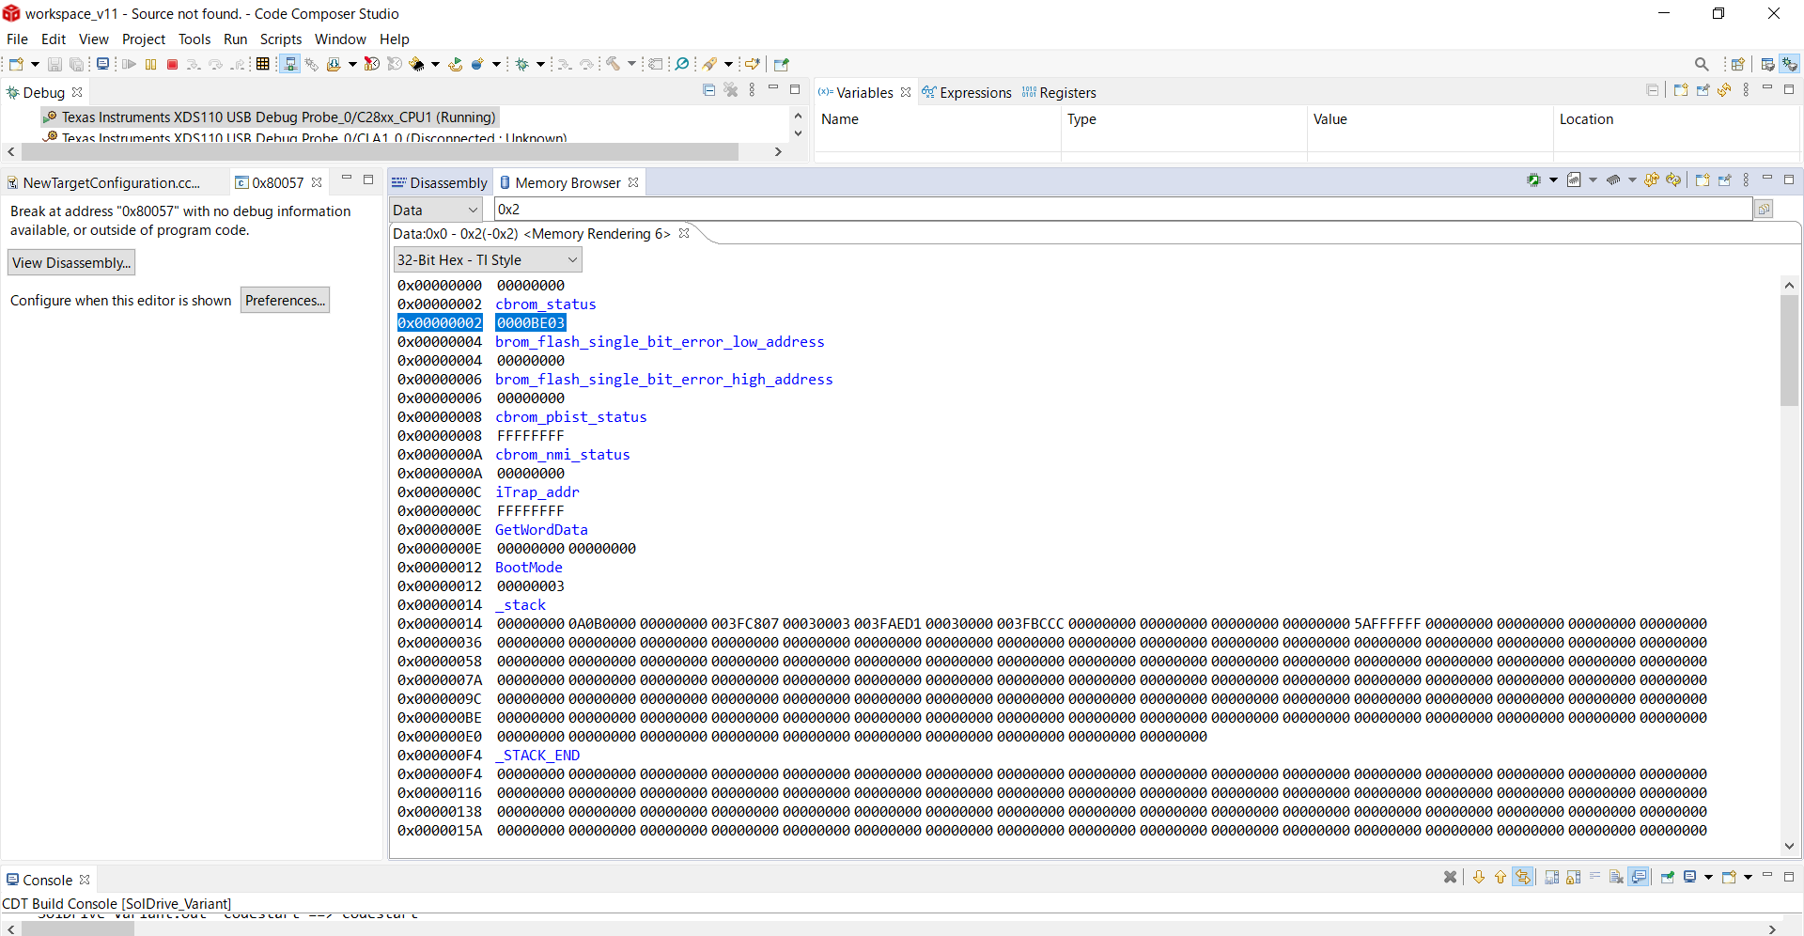
Task: Switch to CCS Debug perspective icon
Action: pyautogui.click(x=1790, y=64)
